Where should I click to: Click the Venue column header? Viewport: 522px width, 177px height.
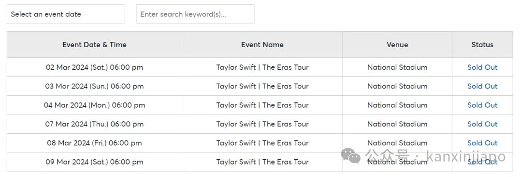[x=397, y=45]
